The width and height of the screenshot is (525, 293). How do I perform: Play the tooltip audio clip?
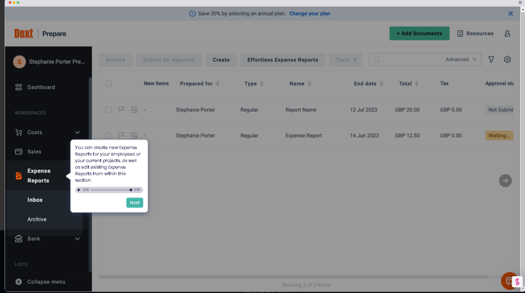[x=78, y=190]
